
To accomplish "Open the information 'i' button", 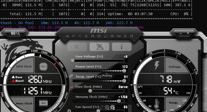I will pos(122,47).
